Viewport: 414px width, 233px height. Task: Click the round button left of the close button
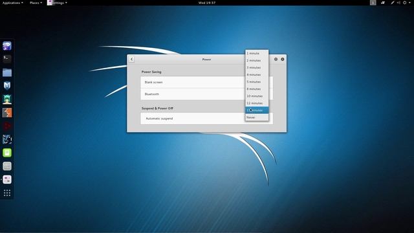[276, 59]
